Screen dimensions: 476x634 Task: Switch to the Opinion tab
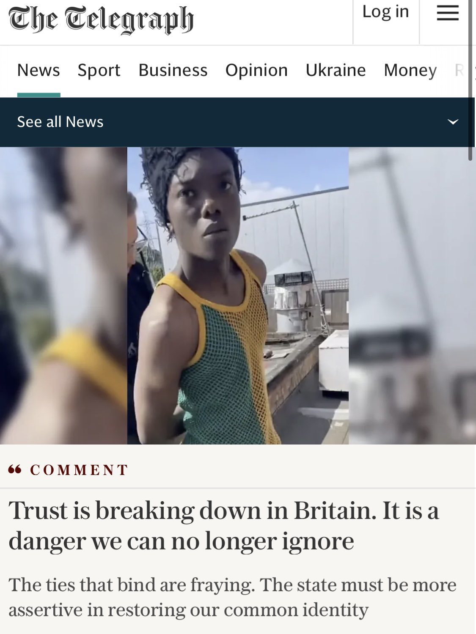coord(256,70)
